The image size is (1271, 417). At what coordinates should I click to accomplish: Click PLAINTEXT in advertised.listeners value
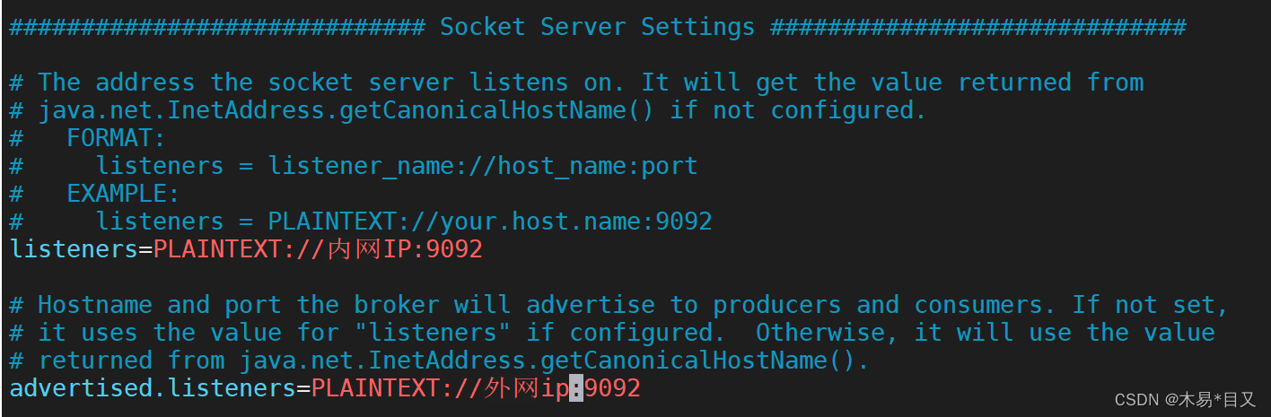click(x=376, y=388)
